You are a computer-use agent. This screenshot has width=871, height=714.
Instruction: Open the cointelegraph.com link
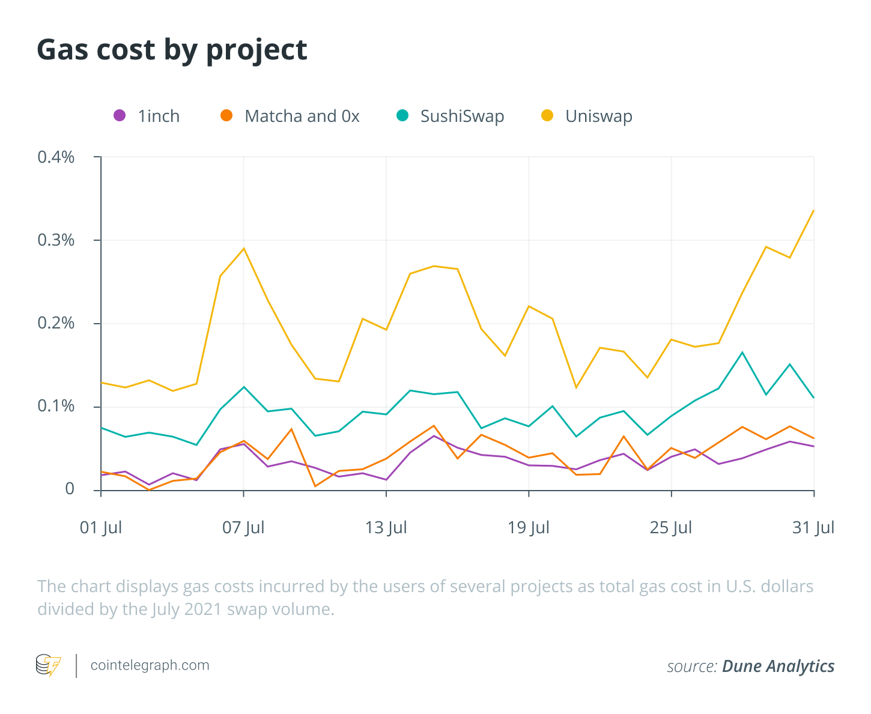(x=150, y=665)
